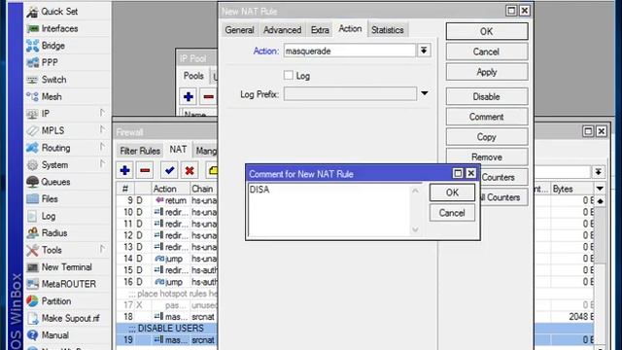This screenshot has height=350, width=622.
Task: Add a pool in IP Pool window
Action: [x=189, y=96]
